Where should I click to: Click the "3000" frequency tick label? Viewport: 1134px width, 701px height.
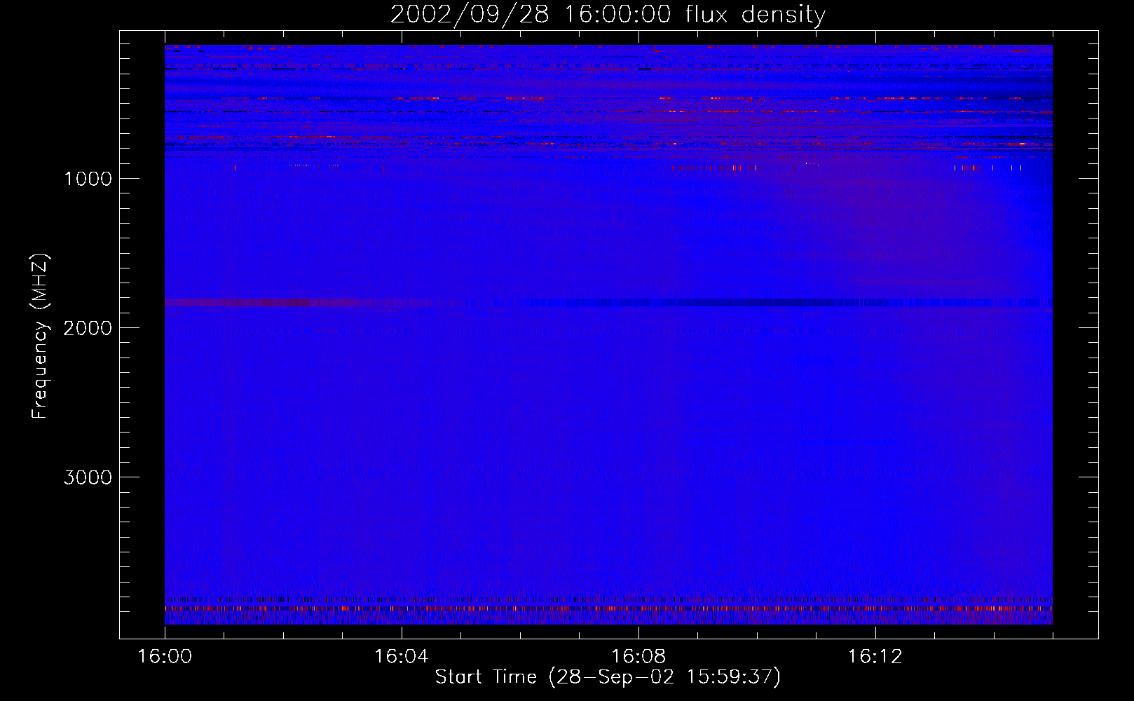[88, 477]
